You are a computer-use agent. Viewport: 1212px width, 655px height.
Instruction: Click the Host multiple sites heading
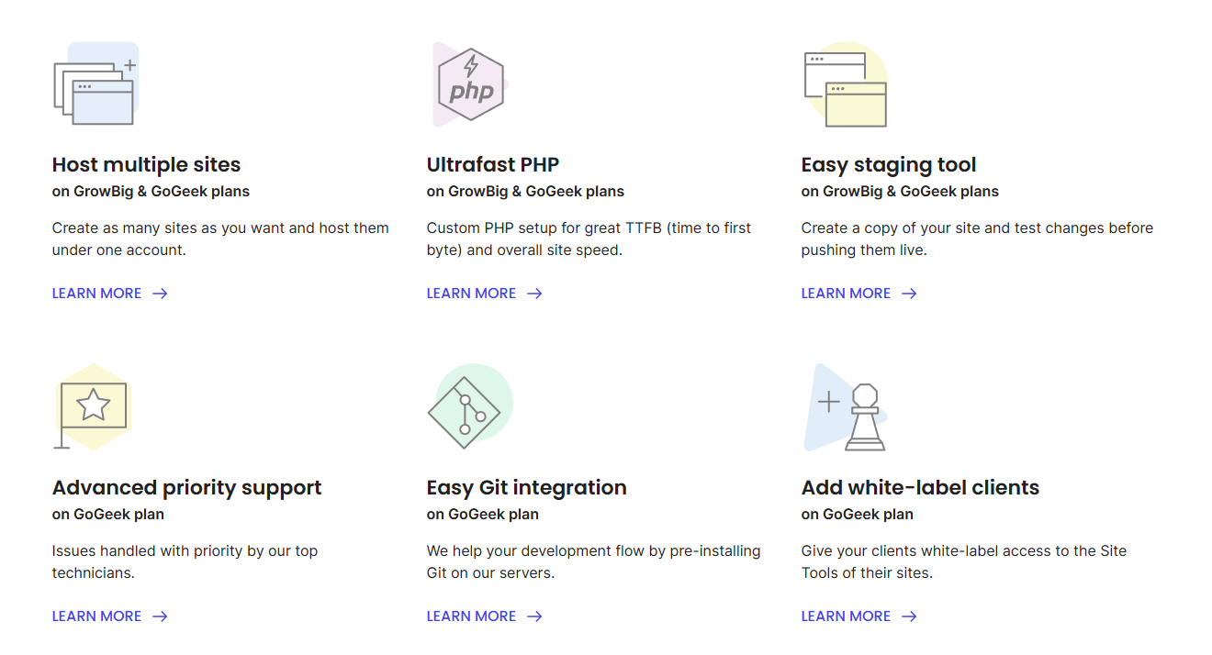tap(147, 165)
